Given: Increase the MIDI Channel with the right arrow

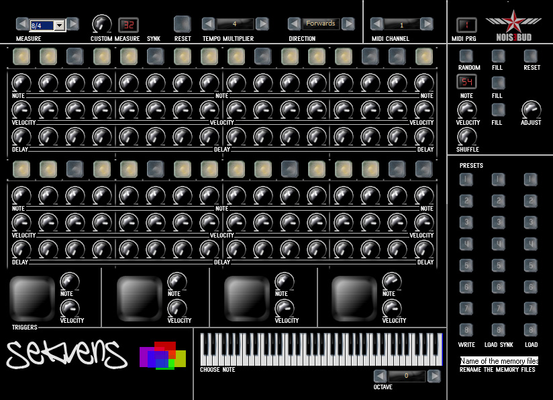Looking at the screenshot, I should 427,24.
